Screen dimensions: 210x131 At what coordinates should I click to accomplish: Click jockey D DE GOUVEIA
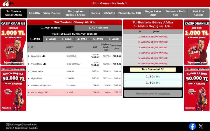click(73, 64)
